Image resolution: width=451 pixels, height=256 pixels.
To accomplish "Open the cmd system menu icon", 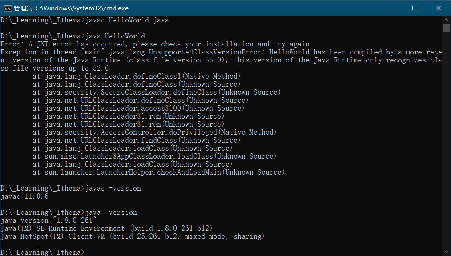I will click(7, 8).
